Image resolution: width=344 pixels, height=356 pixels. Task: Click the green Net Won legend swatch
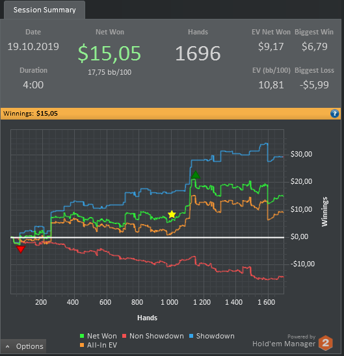point(82,336)
